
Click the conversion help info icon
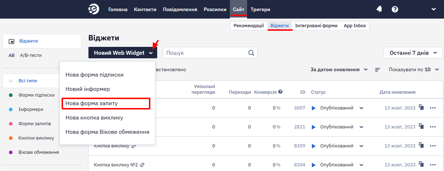[x=280, y=92]
